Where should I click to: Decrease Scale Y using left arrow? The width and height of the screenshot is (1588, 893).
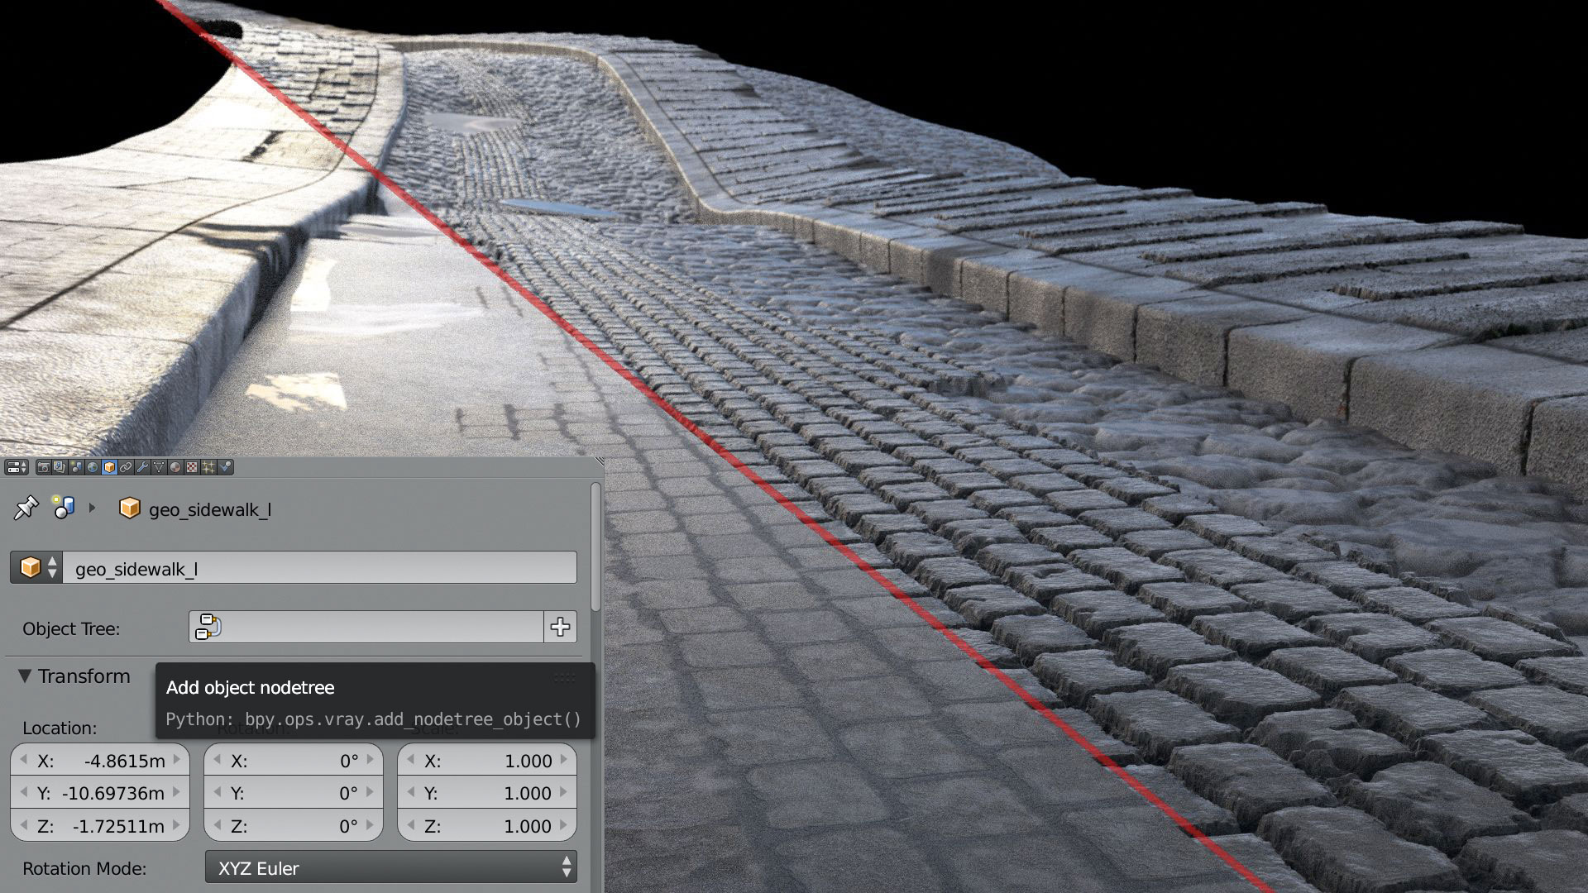click(410, 792)
